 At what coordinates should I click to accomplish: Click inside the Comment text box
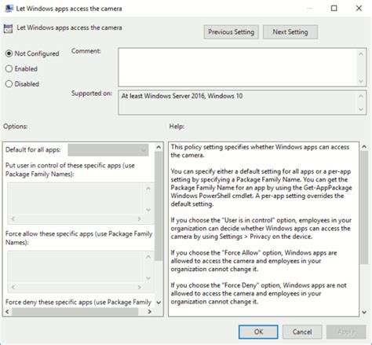[x=238, y=68]
